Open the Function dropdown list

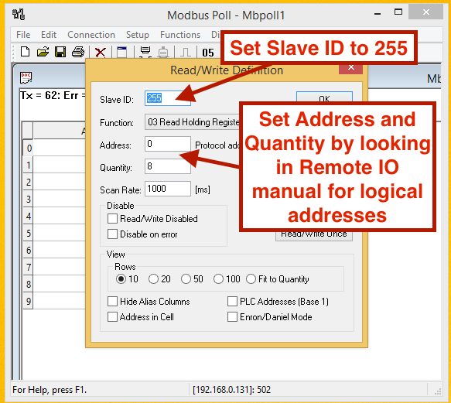click(x=192, y=122)
